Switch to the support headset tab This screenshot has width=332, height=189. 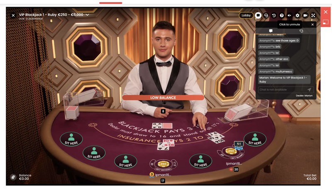click(x=301, y=31)
